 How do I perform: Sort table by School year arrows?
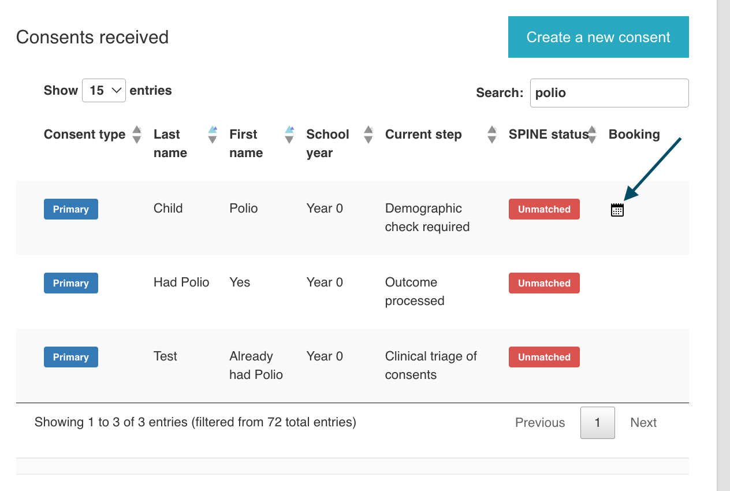(x=368, y=135)
